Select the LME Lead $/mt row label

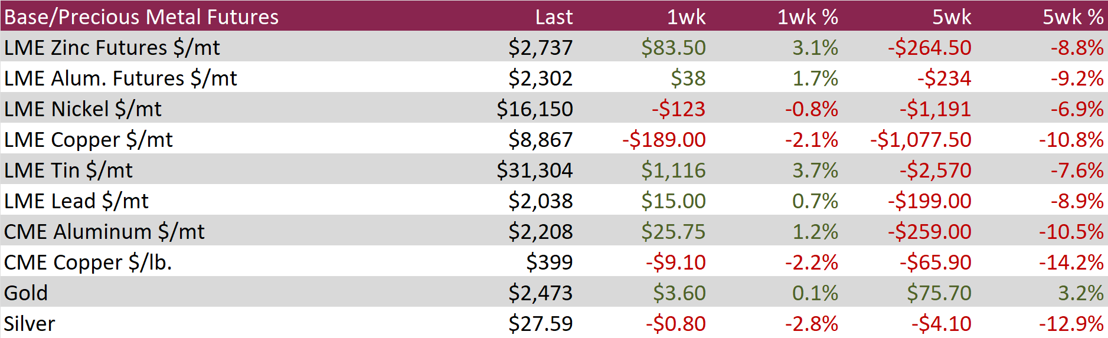pyautogui.click(x=76, y=201)
